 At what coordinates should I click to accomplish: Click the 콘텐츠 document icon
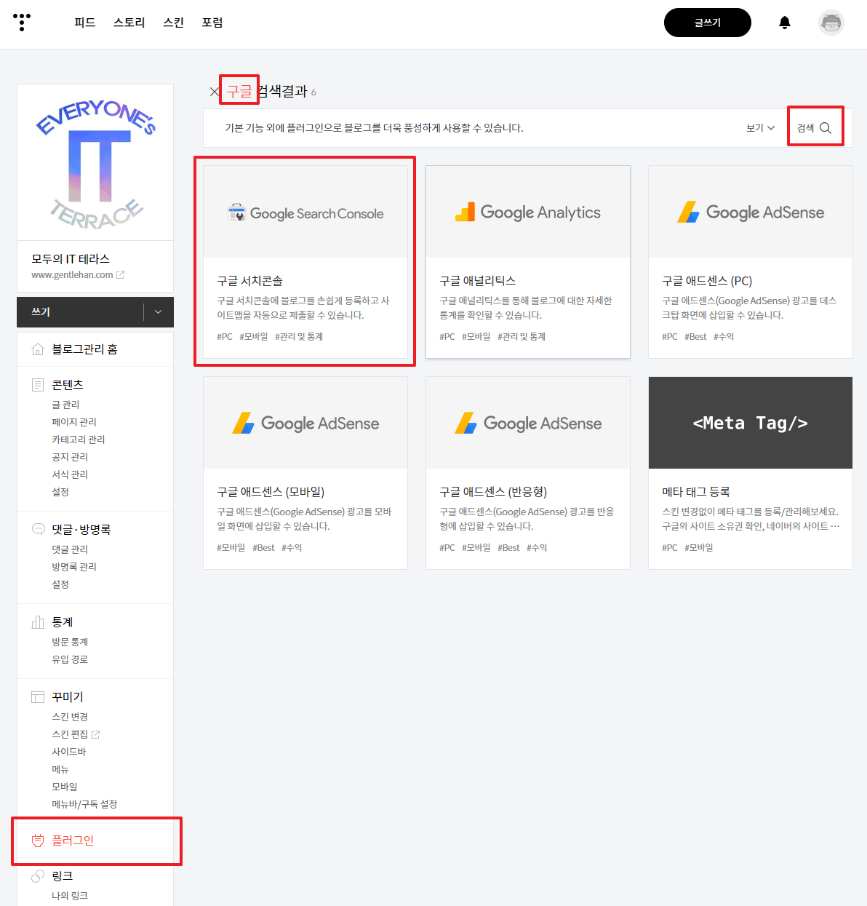[x=38, y=385]
